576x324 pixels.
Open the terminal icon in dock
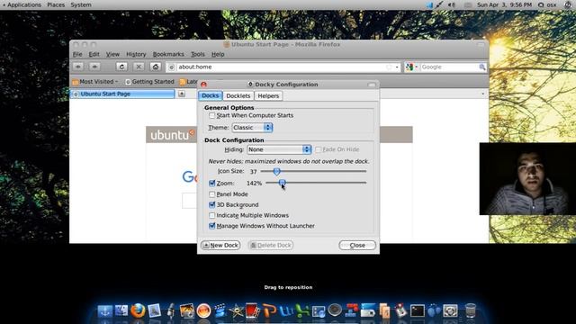coord(418,310)
